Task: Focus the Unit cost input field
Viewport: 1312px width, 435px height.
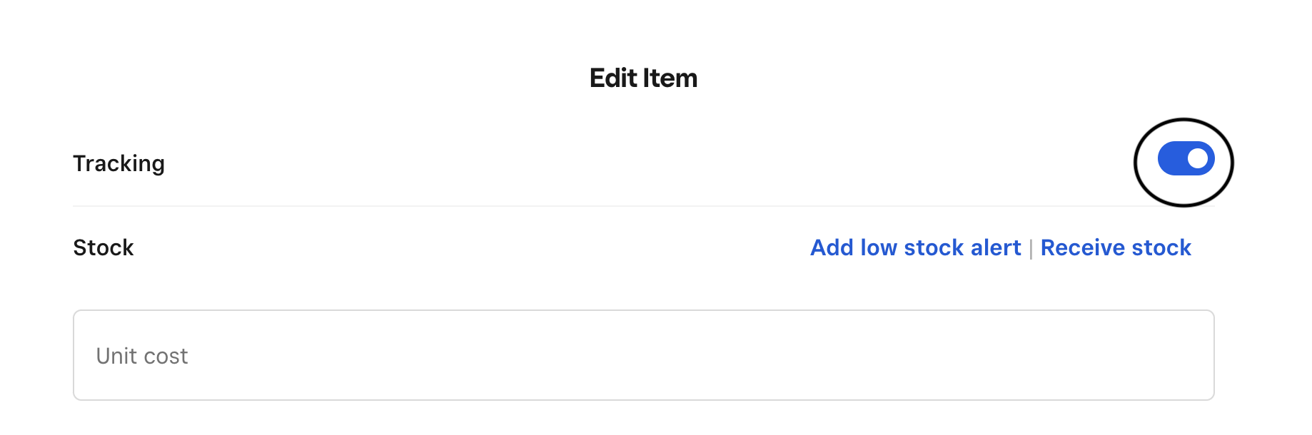Action: point(642,355)
